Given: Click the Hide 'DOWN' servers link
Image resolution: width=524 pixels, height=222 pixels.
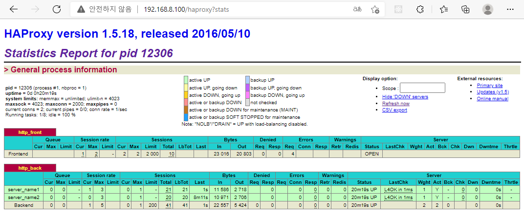Looking at the screenshot, I should click(405, 97).
